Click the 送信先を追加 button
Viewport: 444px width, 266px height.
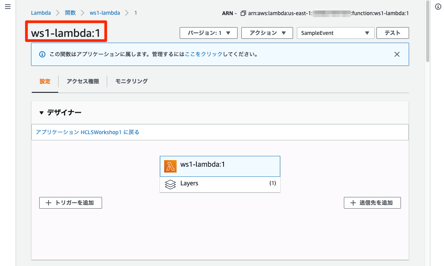point(372,203)
